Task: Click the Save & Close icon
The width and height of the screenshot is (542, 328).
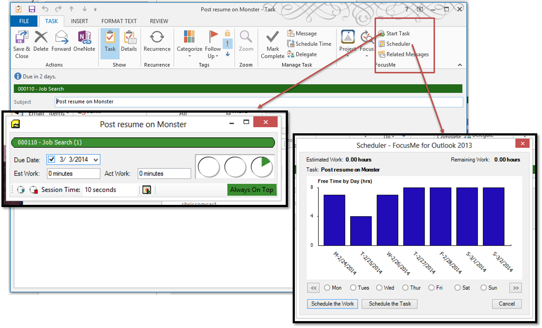Action: (x=21, y=37)
